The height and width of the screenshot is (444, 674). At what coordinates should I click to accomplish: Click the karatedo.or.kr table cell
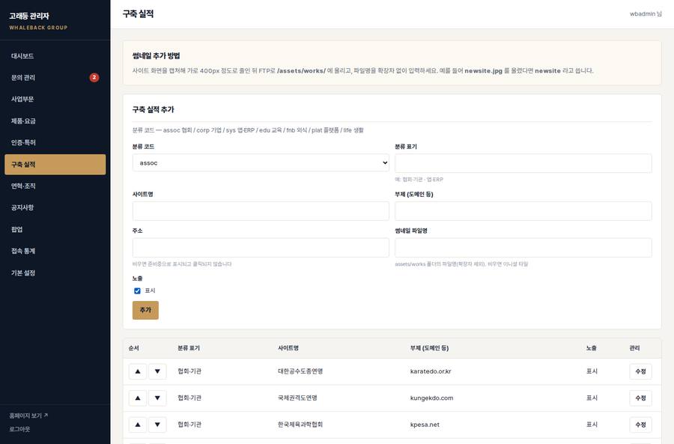[431, 371]
